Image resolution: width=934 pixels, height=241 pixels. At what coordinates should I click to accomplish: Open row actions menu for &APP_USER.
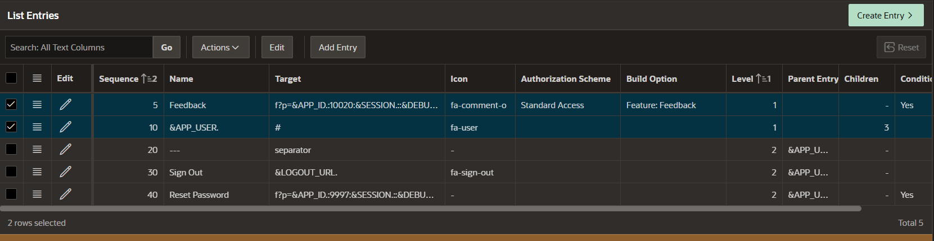[37, 127]
